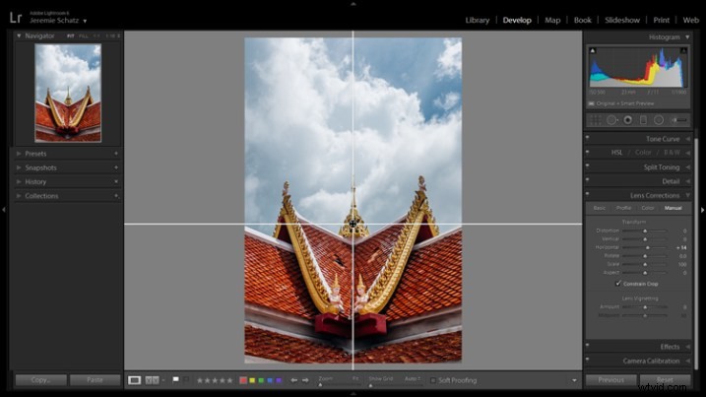Add new collection with plus icon

(x=116, y=196)
